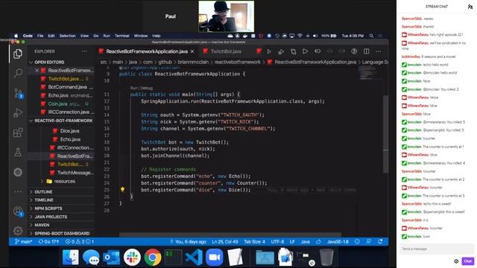This screenshot has height=268, width=477.
Task: Close the ReactiveBotFrameworkApplication.java tab
Action: (x=192, y=51)
